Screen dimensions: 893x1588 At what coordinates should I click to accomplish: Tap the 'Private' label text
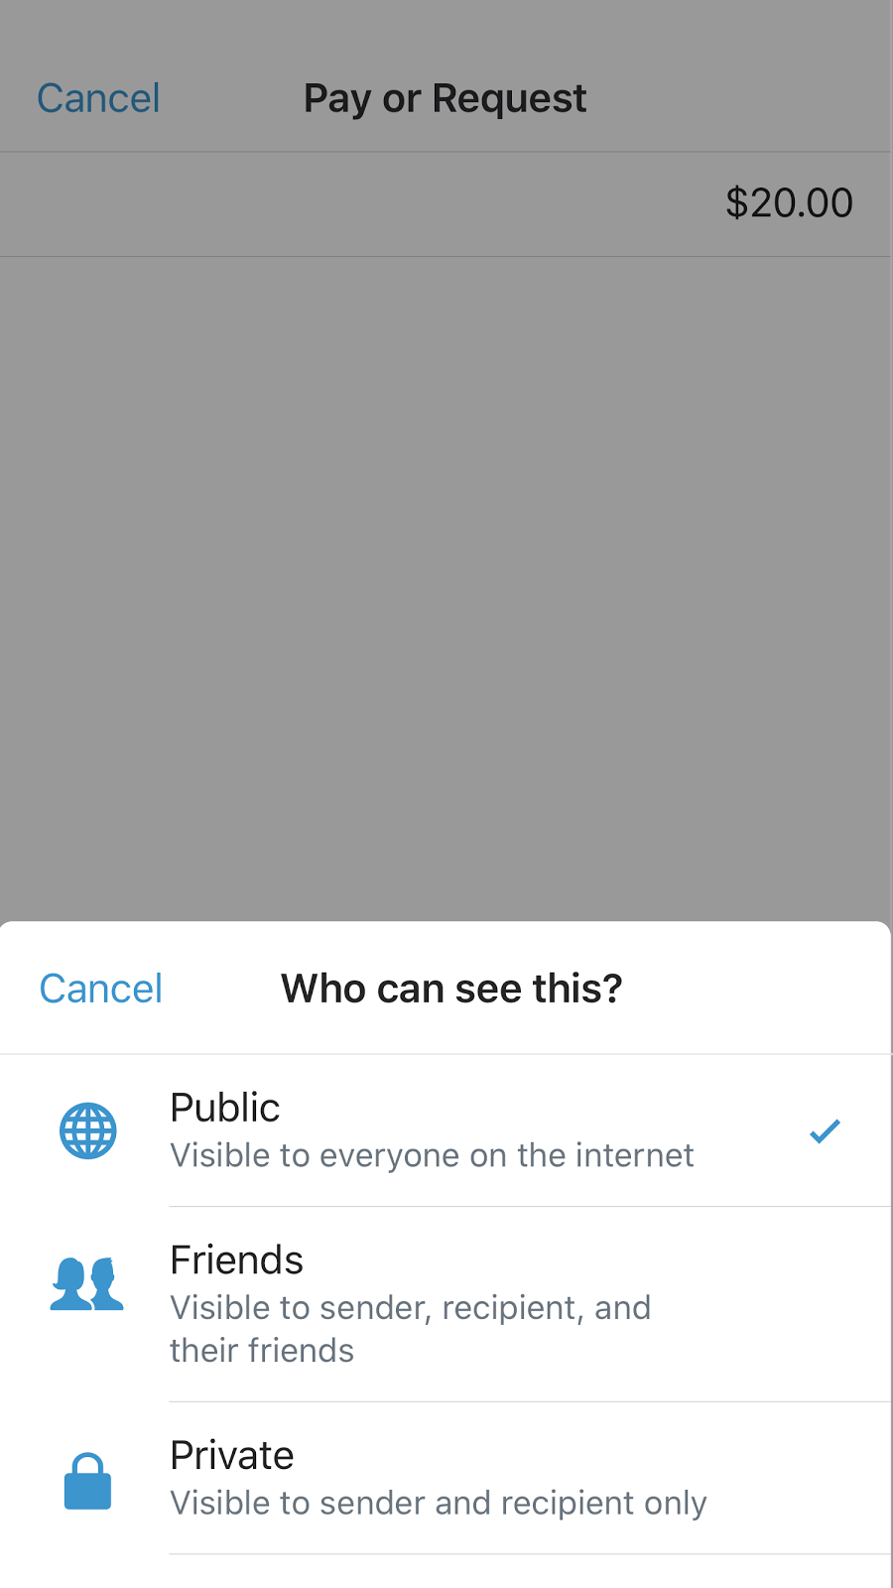coord(232,1456)
